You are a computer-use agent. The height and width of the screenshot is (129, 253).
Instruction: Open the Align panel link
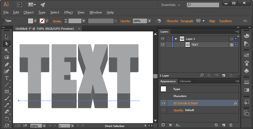click(212, 21)
